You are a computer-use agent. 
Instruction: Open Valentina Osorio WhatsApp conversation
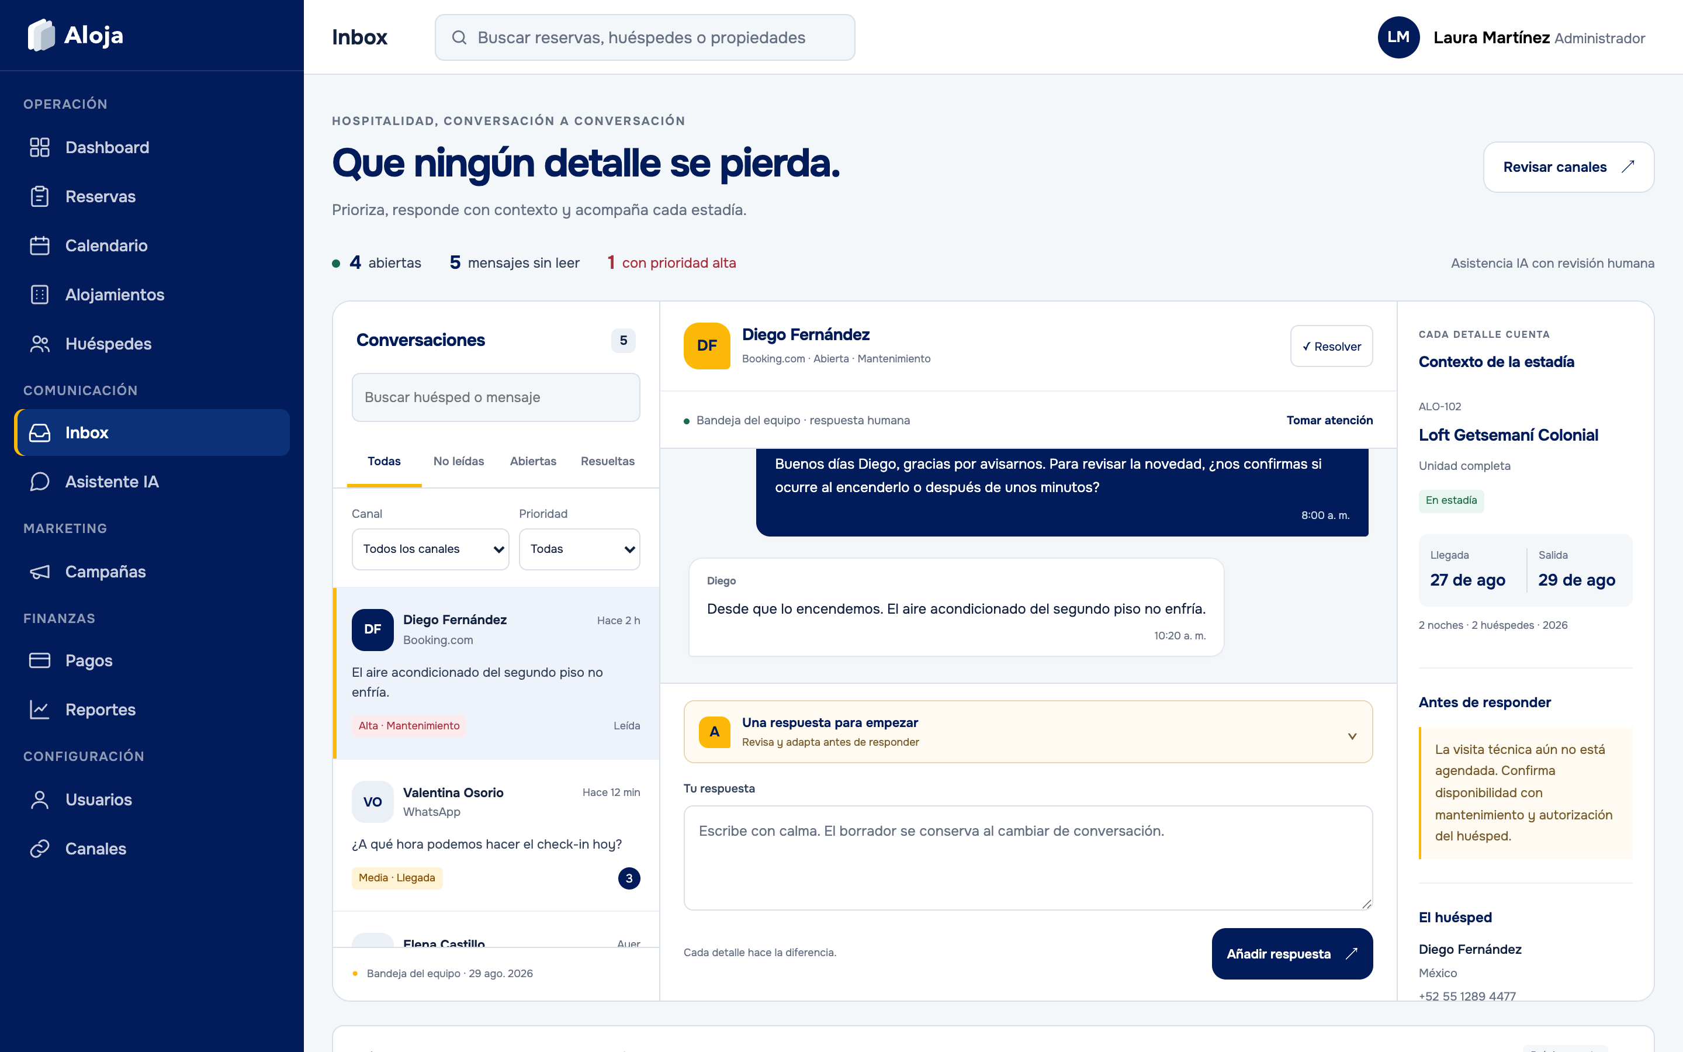click(496, 835)
